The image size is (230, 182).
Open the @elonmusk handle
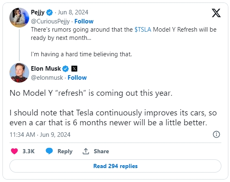click(47, 78)
